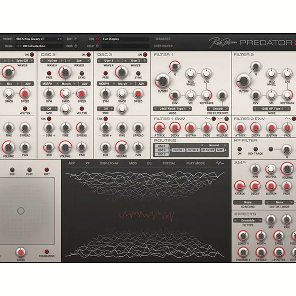
Task: Step to the previous bank with left arrow
Action: pos(18,46)
